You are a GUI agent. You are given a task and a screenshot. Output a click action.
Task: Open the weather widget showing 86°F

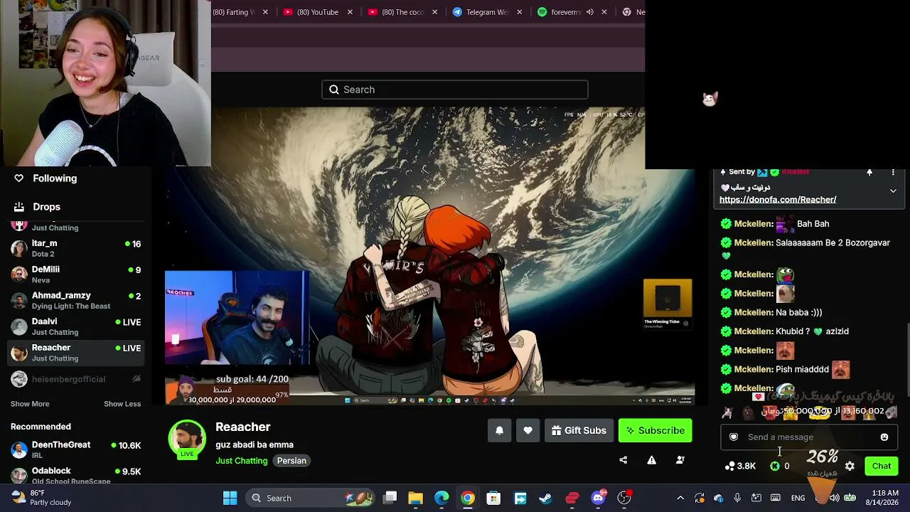[43, 498]
